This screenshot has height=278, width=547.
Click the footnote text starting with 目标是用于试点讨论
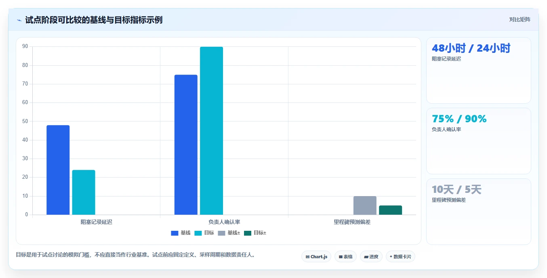(x=135, y=255)
